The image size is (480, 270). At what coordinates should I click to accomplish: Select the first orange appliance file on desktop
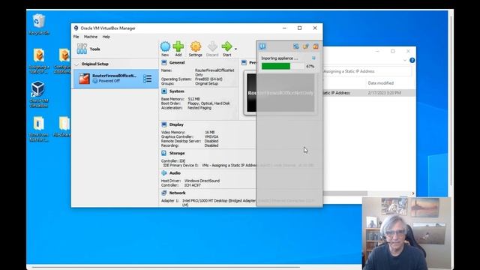[x=38, y=61]
